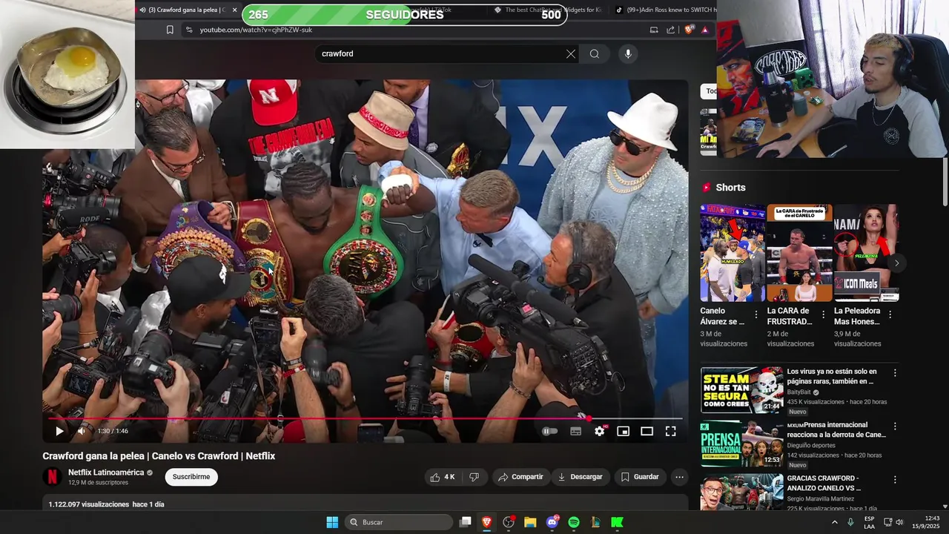
Task: Open Spotify from taskbar
Action: click(x=574, y=522)
